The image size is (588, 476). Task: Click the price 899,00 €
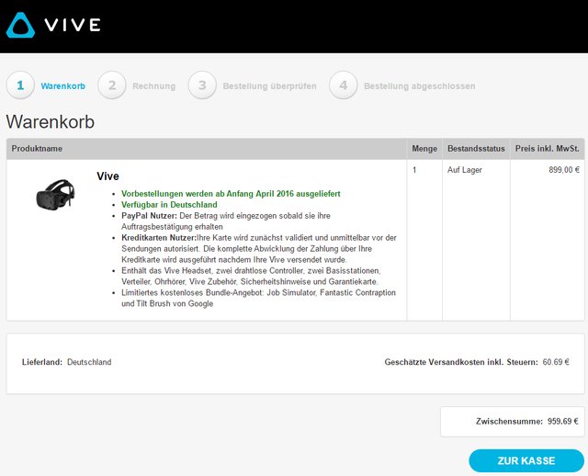click(x=564, y=170)
